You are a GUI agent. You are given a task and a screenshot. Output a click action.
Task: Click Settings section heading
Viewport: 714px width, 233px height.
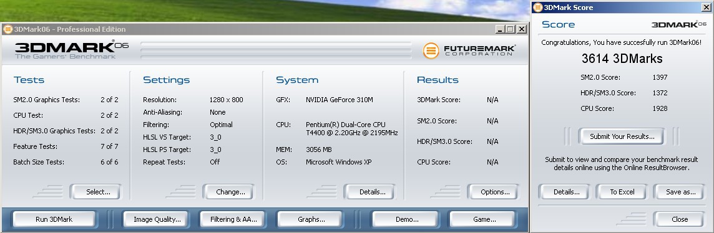pos(166,80)
